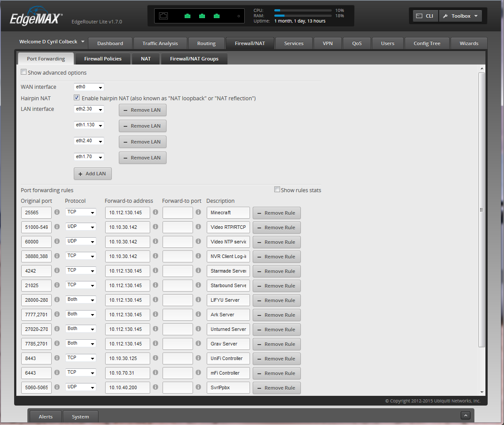This screenshot has height=425, width=504.
Task: Open protocol dropdown for Minecraft rule
Action: tap(80, 212)
